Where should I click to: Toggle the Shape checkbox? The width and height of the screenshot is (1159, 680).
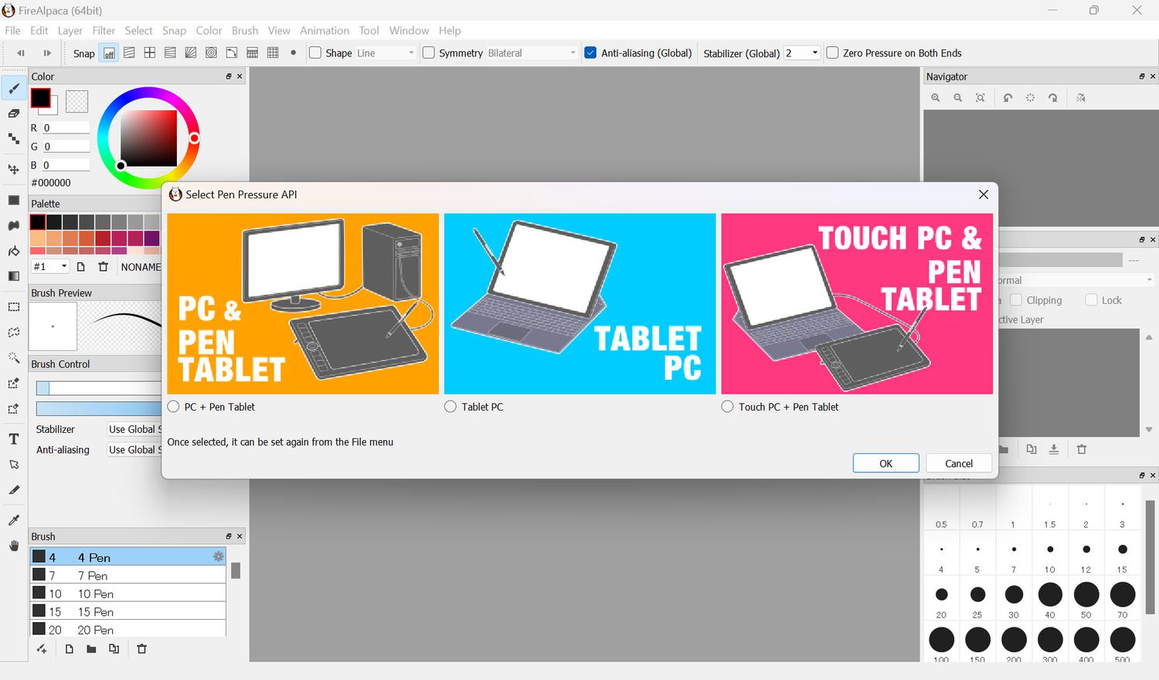click(x=315, y=53)
